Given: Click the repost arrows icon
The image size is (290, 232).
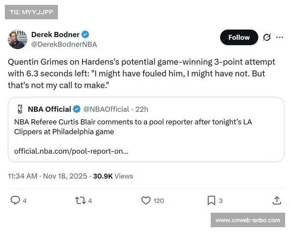Looking at the screenshot, I should point(81,200).
